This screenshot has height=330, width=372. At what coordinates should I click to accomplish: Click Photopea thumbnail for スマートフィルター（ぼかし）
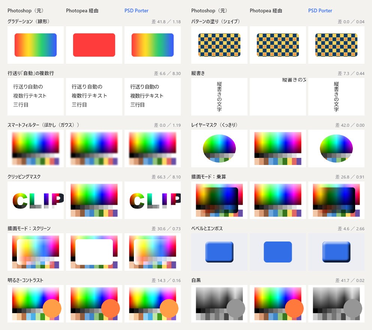[94, 148]
